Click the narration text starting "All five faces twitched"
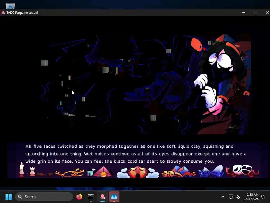The image size is (270, 203). coord(136,154)
